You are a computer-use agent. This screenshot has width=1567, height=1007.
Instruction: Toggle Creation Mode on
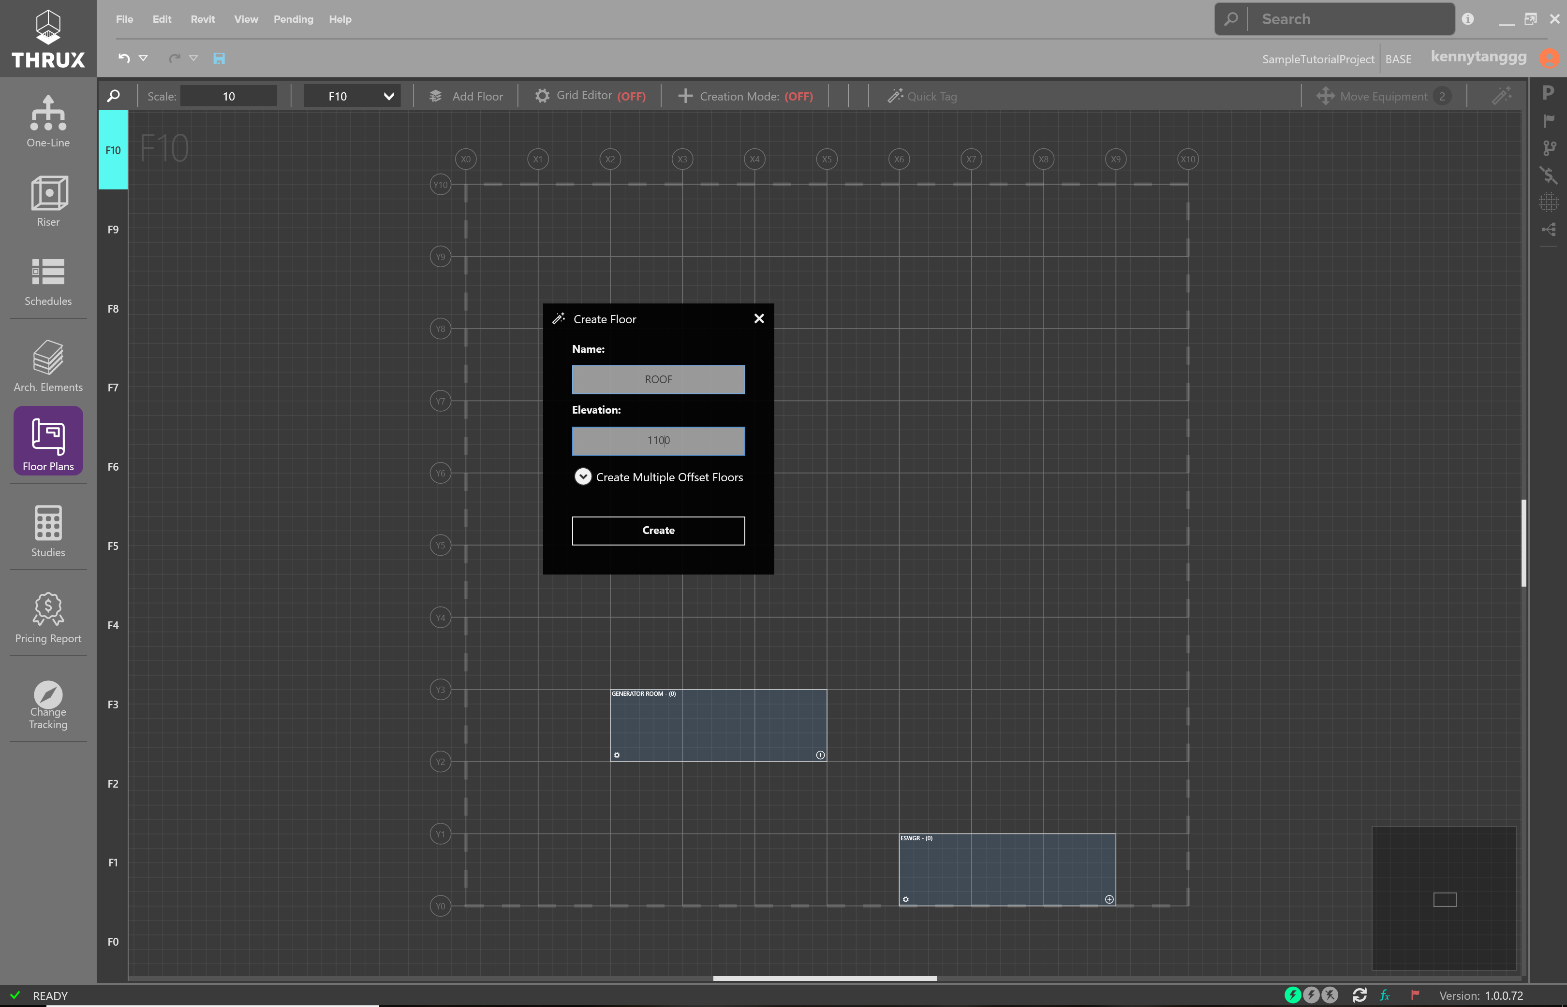pyautogui.click(x=745, y=96)
